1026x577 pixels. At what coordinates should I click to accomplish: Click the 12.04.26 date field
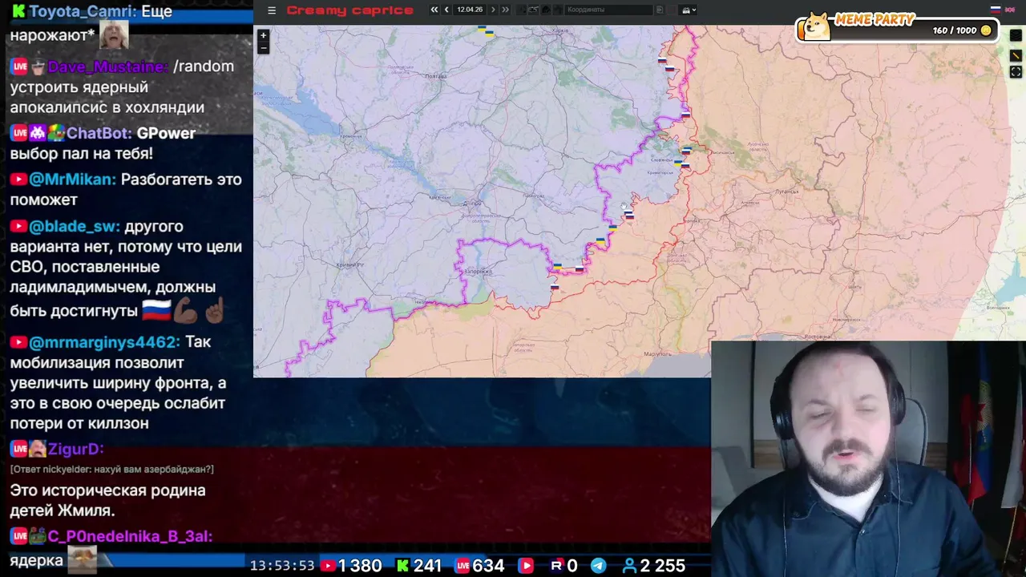tap(470, 10)
